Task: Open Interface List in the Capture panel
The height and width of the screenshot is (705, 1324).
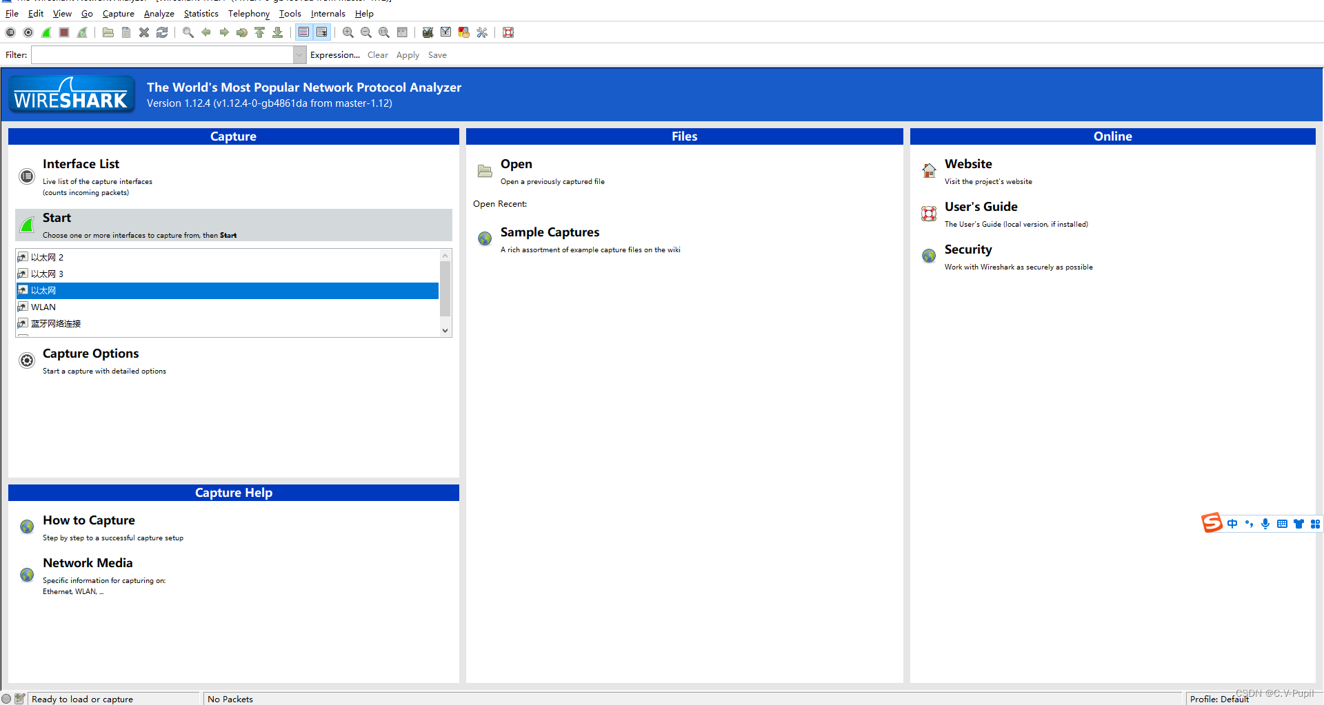Action: click(81, 164)
